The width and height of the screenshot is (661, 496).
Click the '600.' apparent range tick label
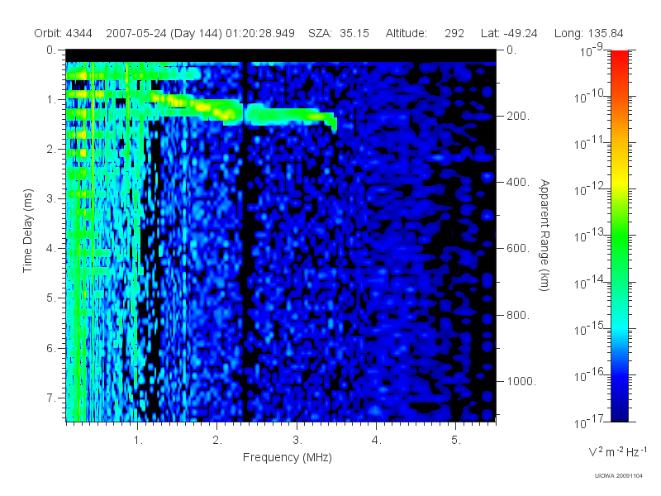[518, 249]
